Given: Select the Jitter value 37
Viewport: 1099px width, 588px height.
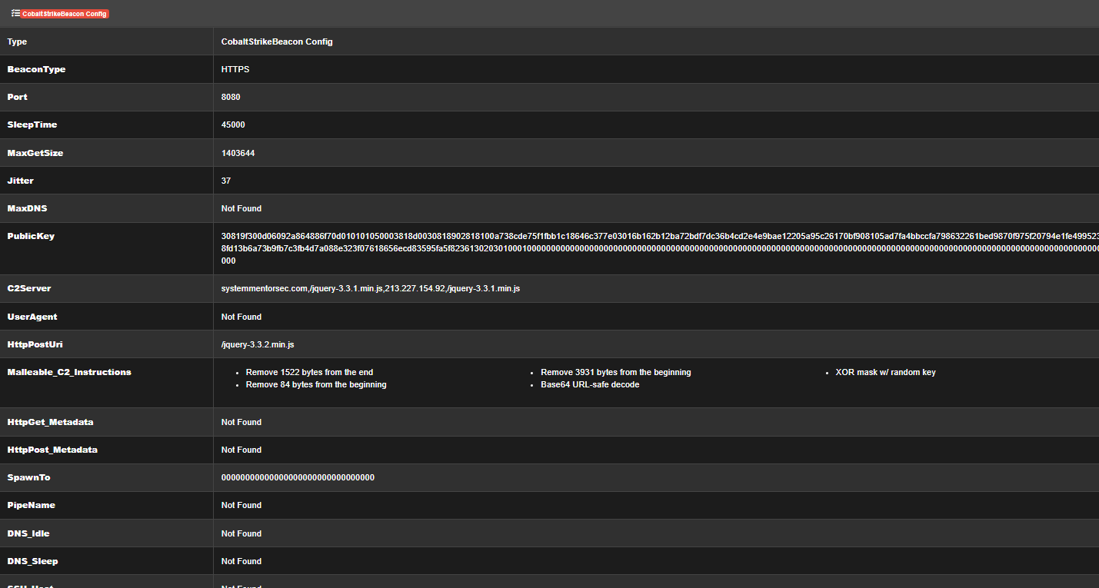Looking at the screenshot, I should click(225, 180).
